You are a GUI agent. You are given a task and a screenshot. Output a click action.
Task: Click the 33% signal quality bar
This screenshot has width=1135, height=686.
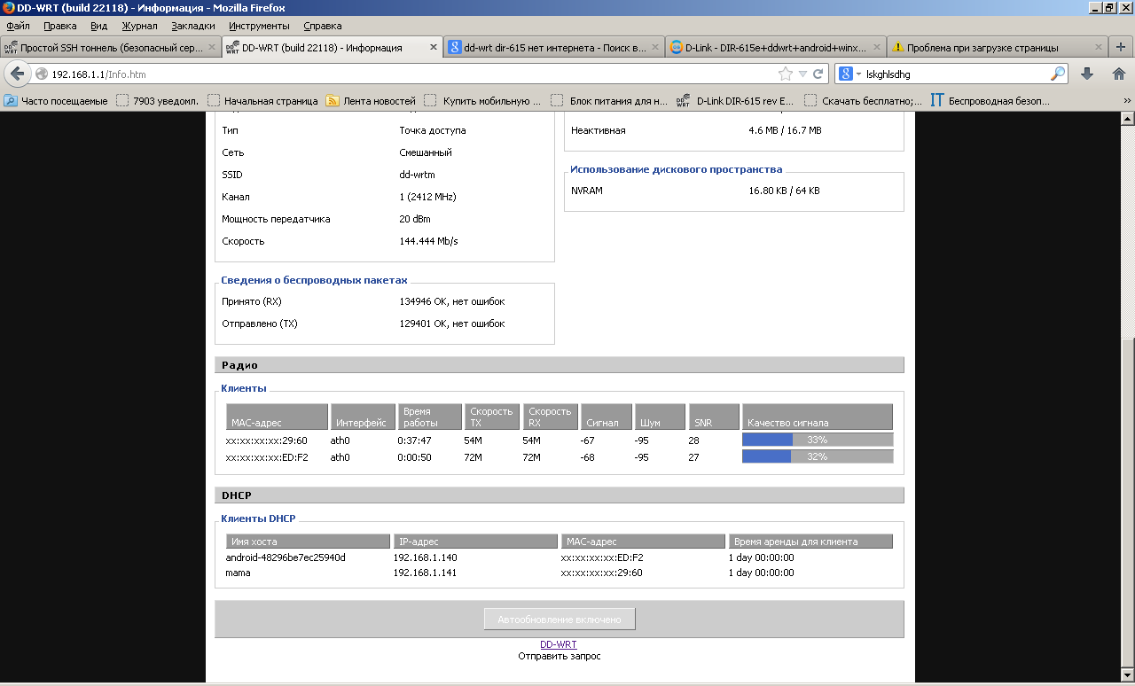point(817,440)
